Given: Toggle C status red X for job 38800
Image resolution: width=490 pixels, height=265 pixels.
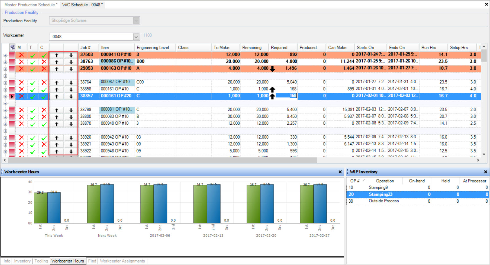Looking at the screenshot, I should click(x=44, y=117).
